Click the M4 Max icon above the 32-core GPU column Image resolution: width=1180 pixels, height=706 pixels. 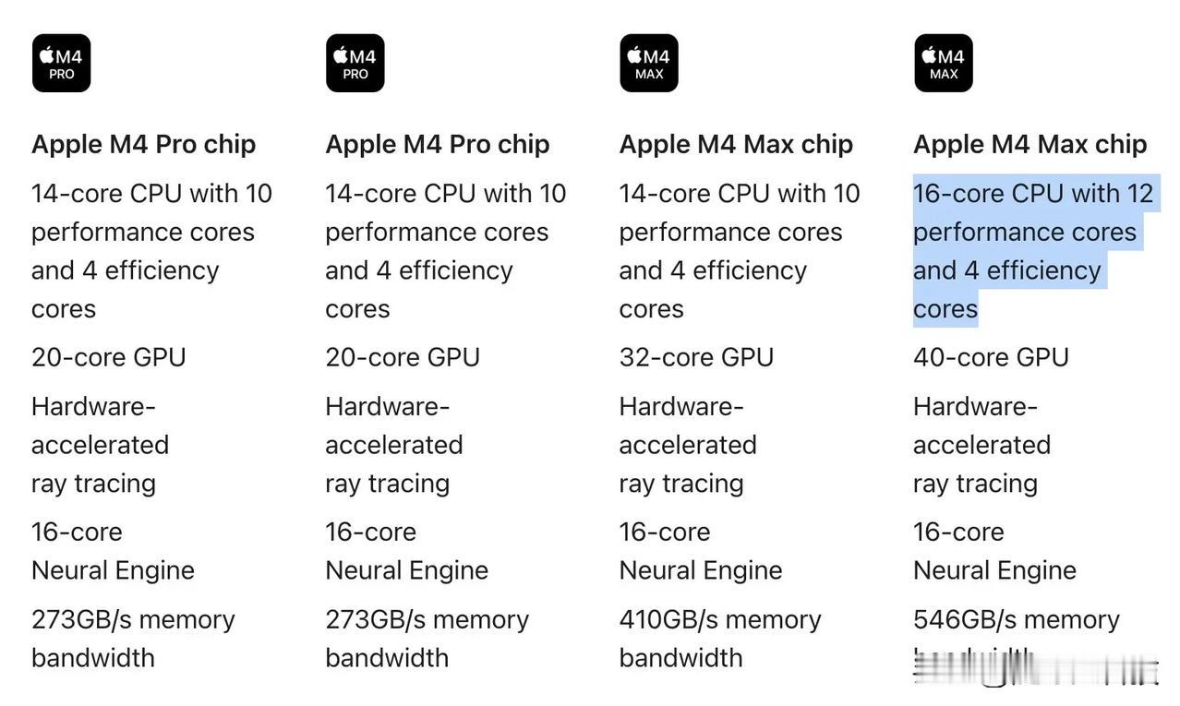coord(648,63)
